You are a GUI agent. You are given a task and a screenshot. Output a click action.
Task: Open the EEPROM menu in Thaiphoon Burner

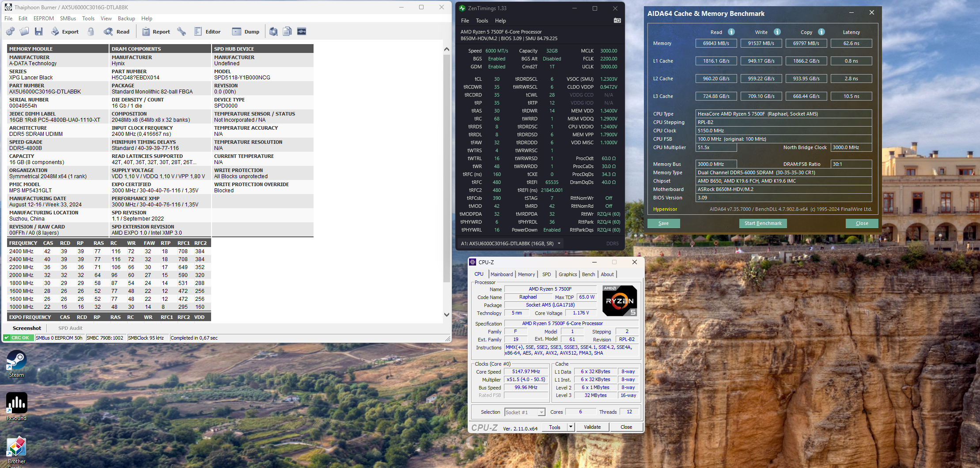coord(44,19)
